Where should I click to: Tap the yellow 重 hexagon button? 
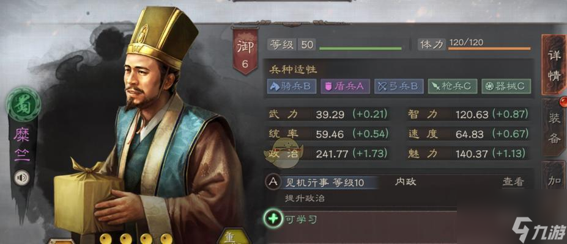tap(235, 237)
